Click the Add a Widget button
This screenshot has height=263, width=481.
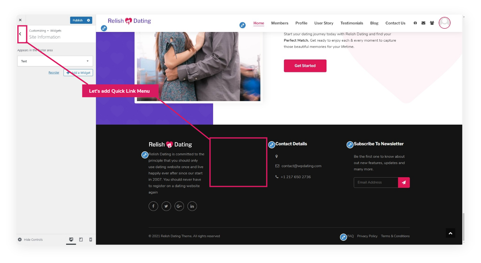click(78, 73)
